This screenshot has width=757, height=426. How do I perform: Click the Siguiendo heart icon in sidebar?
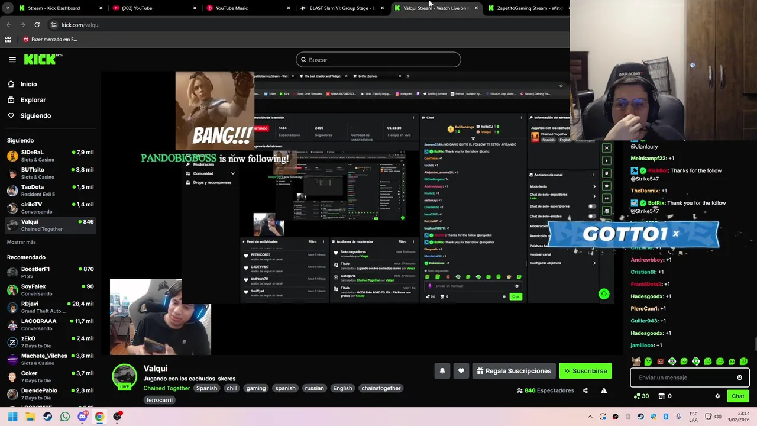[11, 116]
